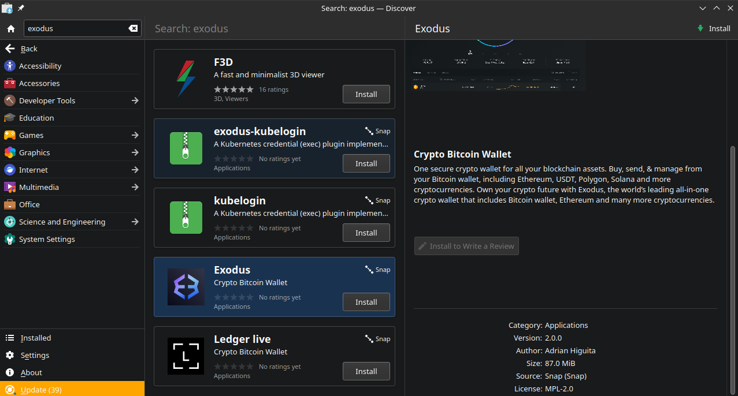Image resolution: width=738 pixels, height=396 pixels.
Task: Click the About info icon
Action: 10,372
